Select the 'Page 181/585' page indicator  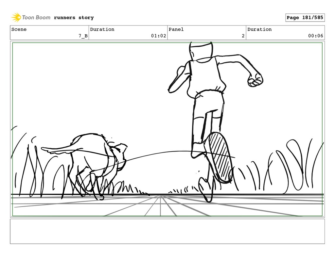pyautogui.click(x=305, y=18)
